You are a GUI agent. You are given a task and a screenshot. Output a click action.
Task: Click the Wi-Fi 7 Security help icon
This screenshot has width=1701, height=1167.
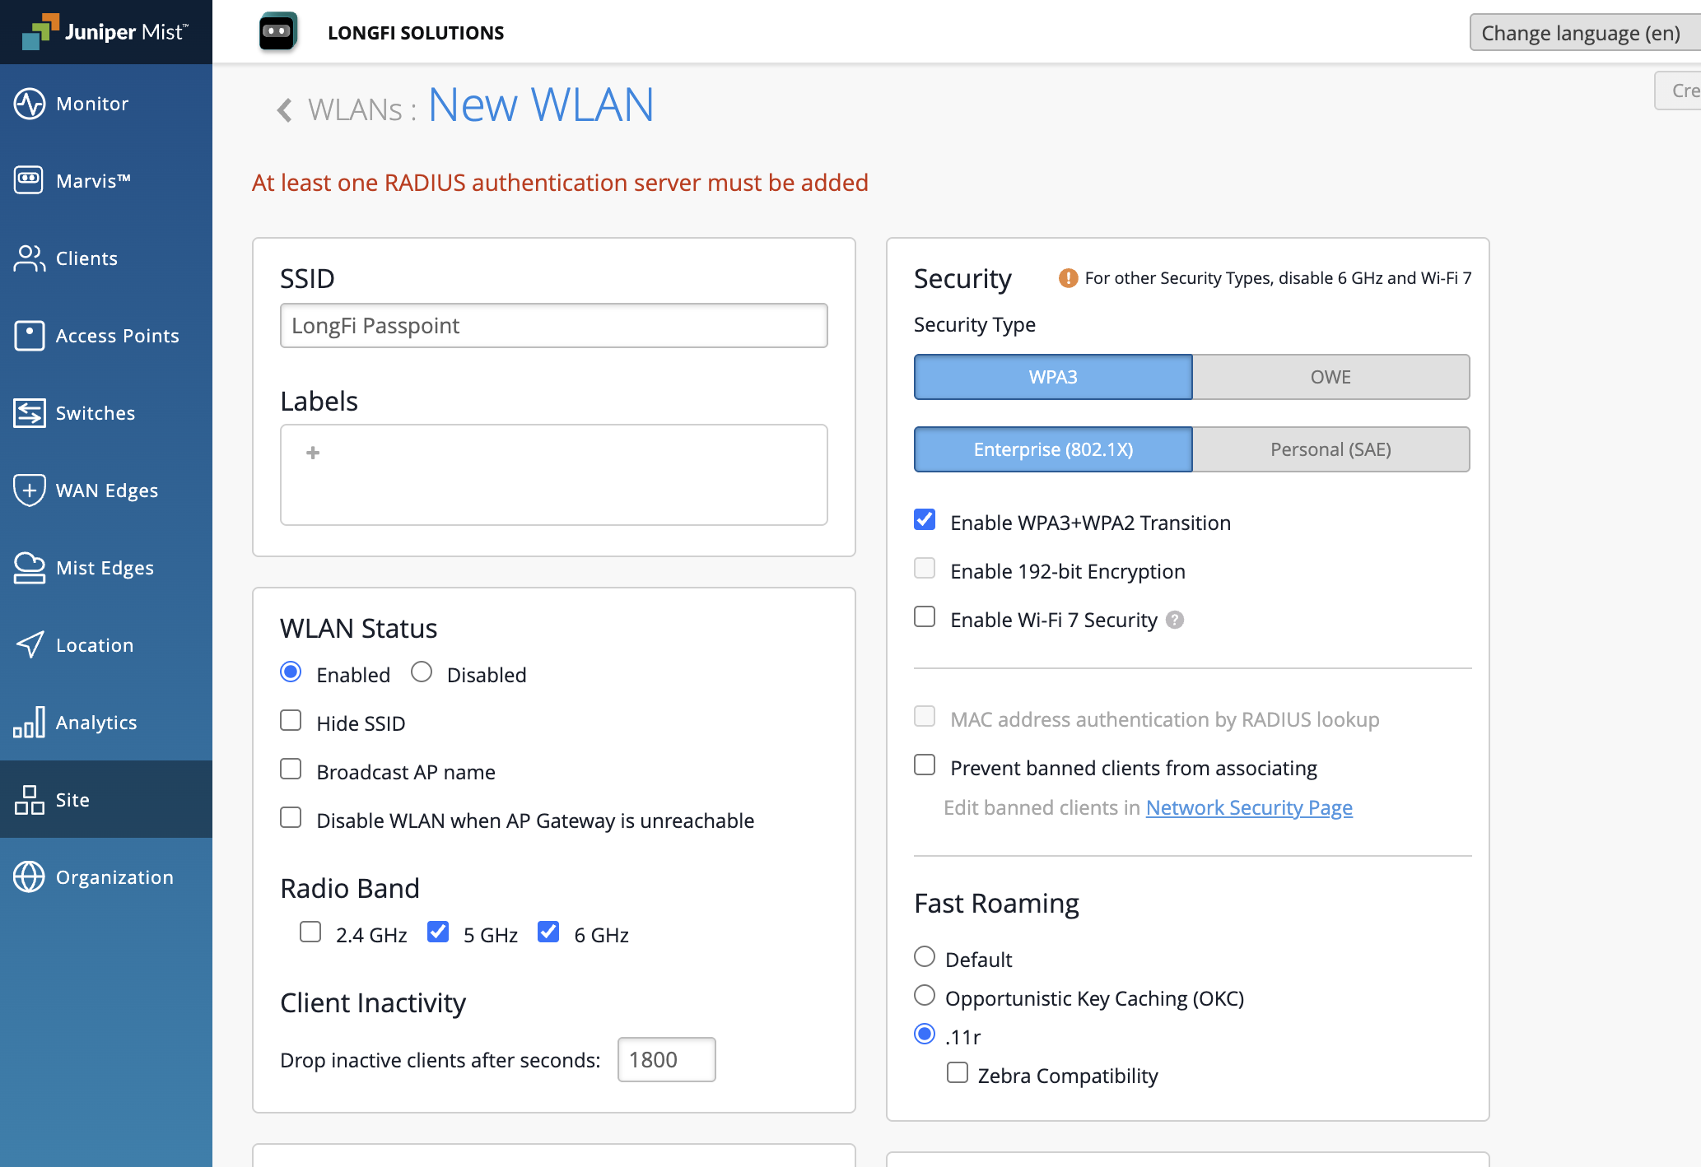coord(1175,620)
